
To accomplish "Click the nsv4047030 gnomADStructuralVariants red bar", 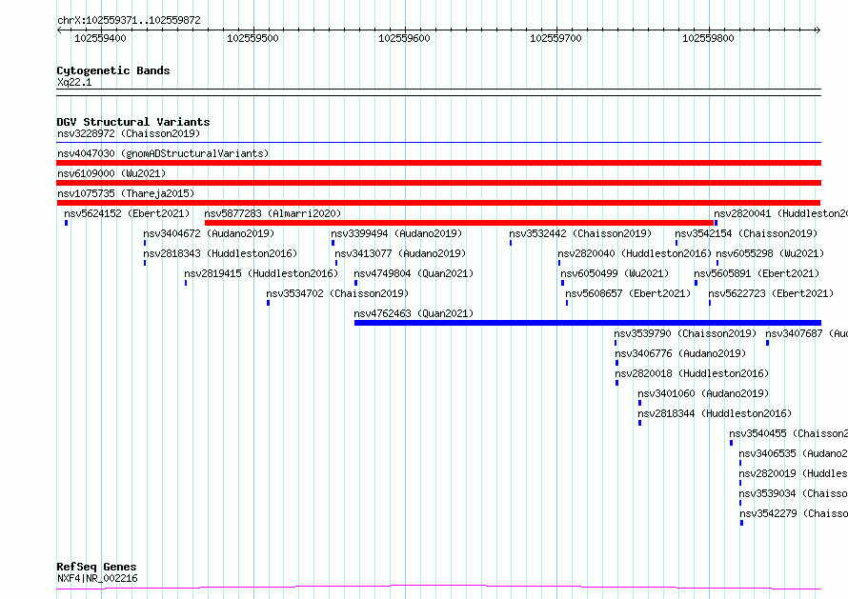I will click(438, 163).
